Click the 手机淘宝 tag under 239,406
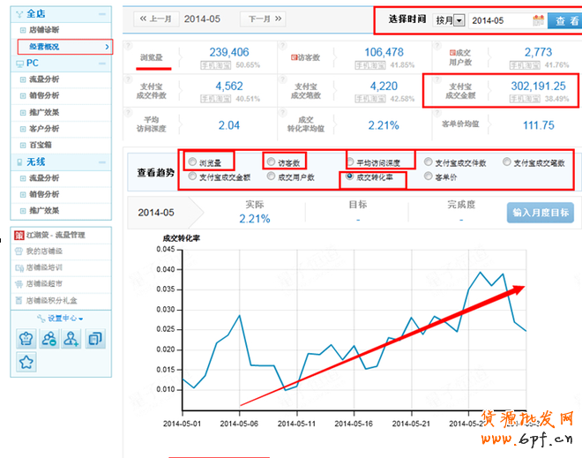This screenshot has width=582, height=458. coord(216,65)
